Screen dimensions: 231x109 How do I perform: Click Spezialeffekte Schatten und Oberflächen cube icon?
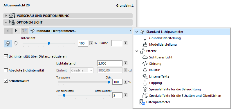145,96
